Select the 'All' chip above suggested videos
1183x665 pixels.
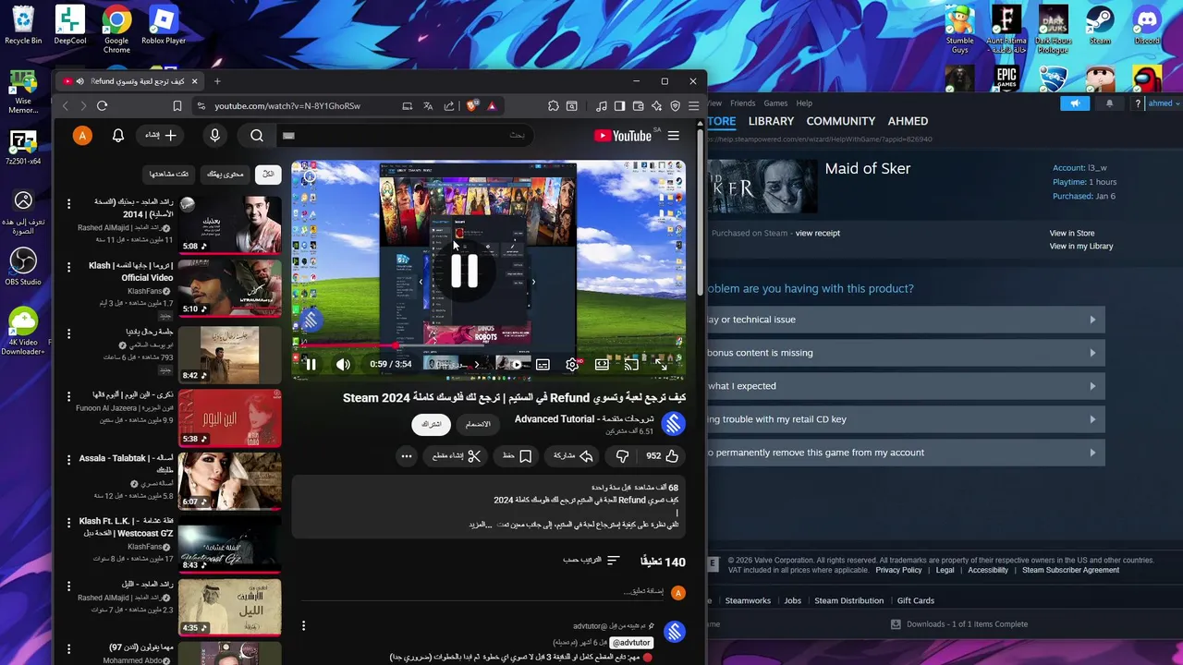tap(268, 174)
